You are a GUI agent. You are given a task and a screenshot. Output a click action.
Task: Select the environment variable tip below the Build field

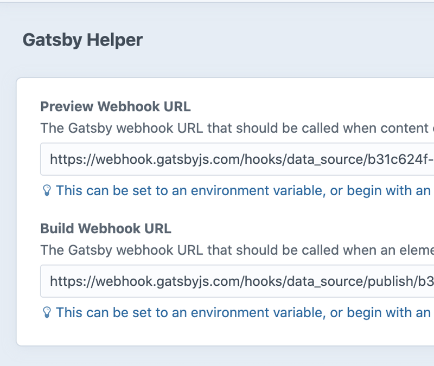pos(243,313)
